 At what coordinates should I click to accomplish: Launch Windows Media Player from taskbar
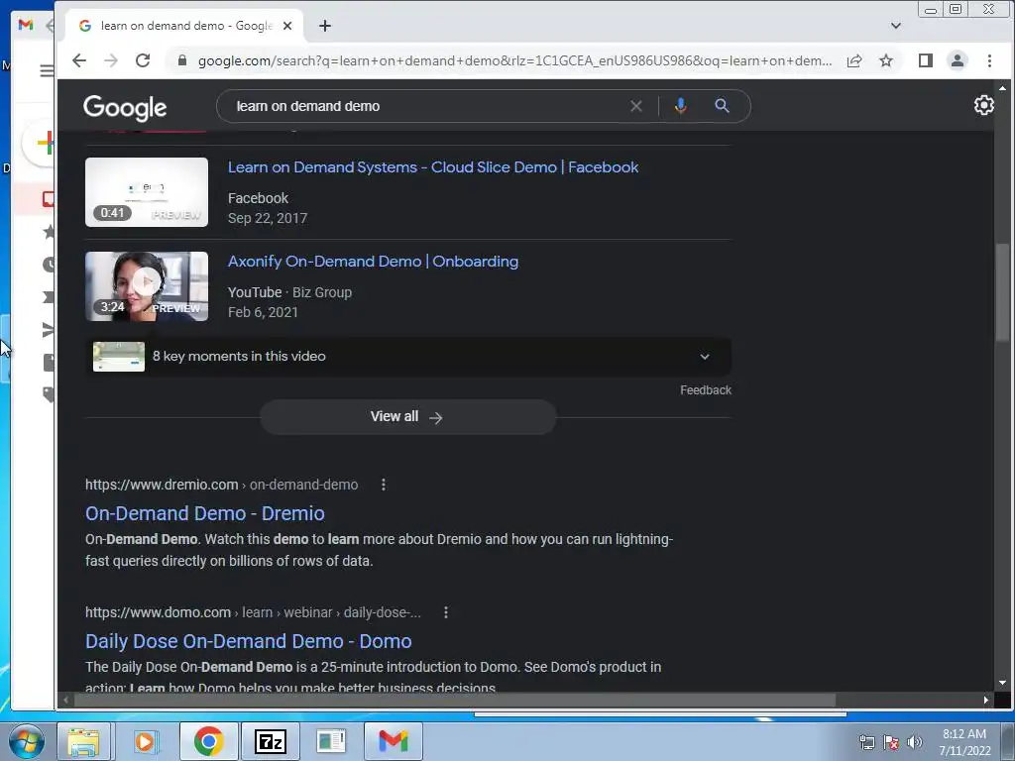click(x=146, y=741)
